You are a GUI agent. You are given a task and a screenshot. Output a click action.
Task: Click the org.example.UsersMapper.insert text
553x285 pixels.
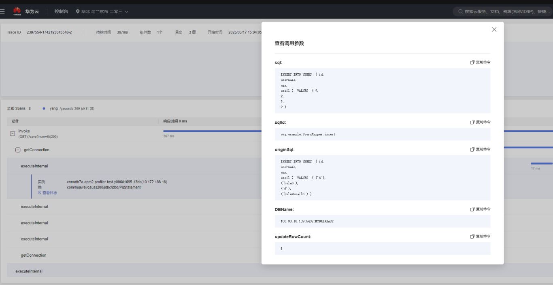(308, 134)
